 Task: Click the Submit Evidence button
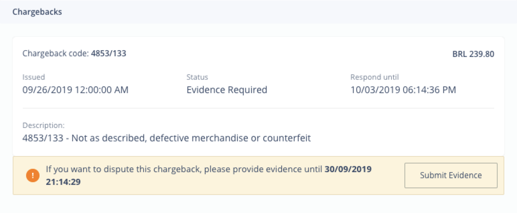450,175
